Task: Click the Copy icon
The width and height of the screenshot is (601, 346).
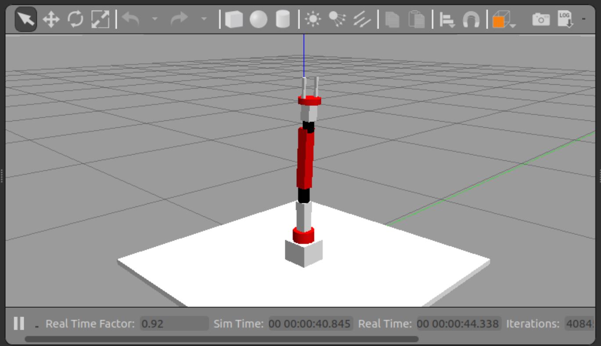Action: point(392,20)
